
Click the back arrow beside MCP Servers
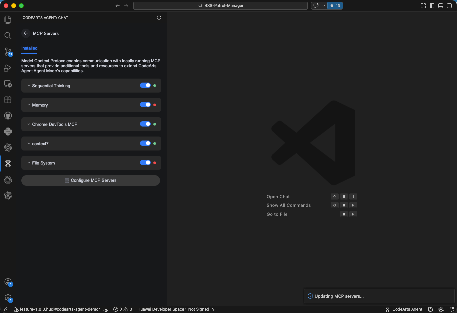[x=26, y=33]
